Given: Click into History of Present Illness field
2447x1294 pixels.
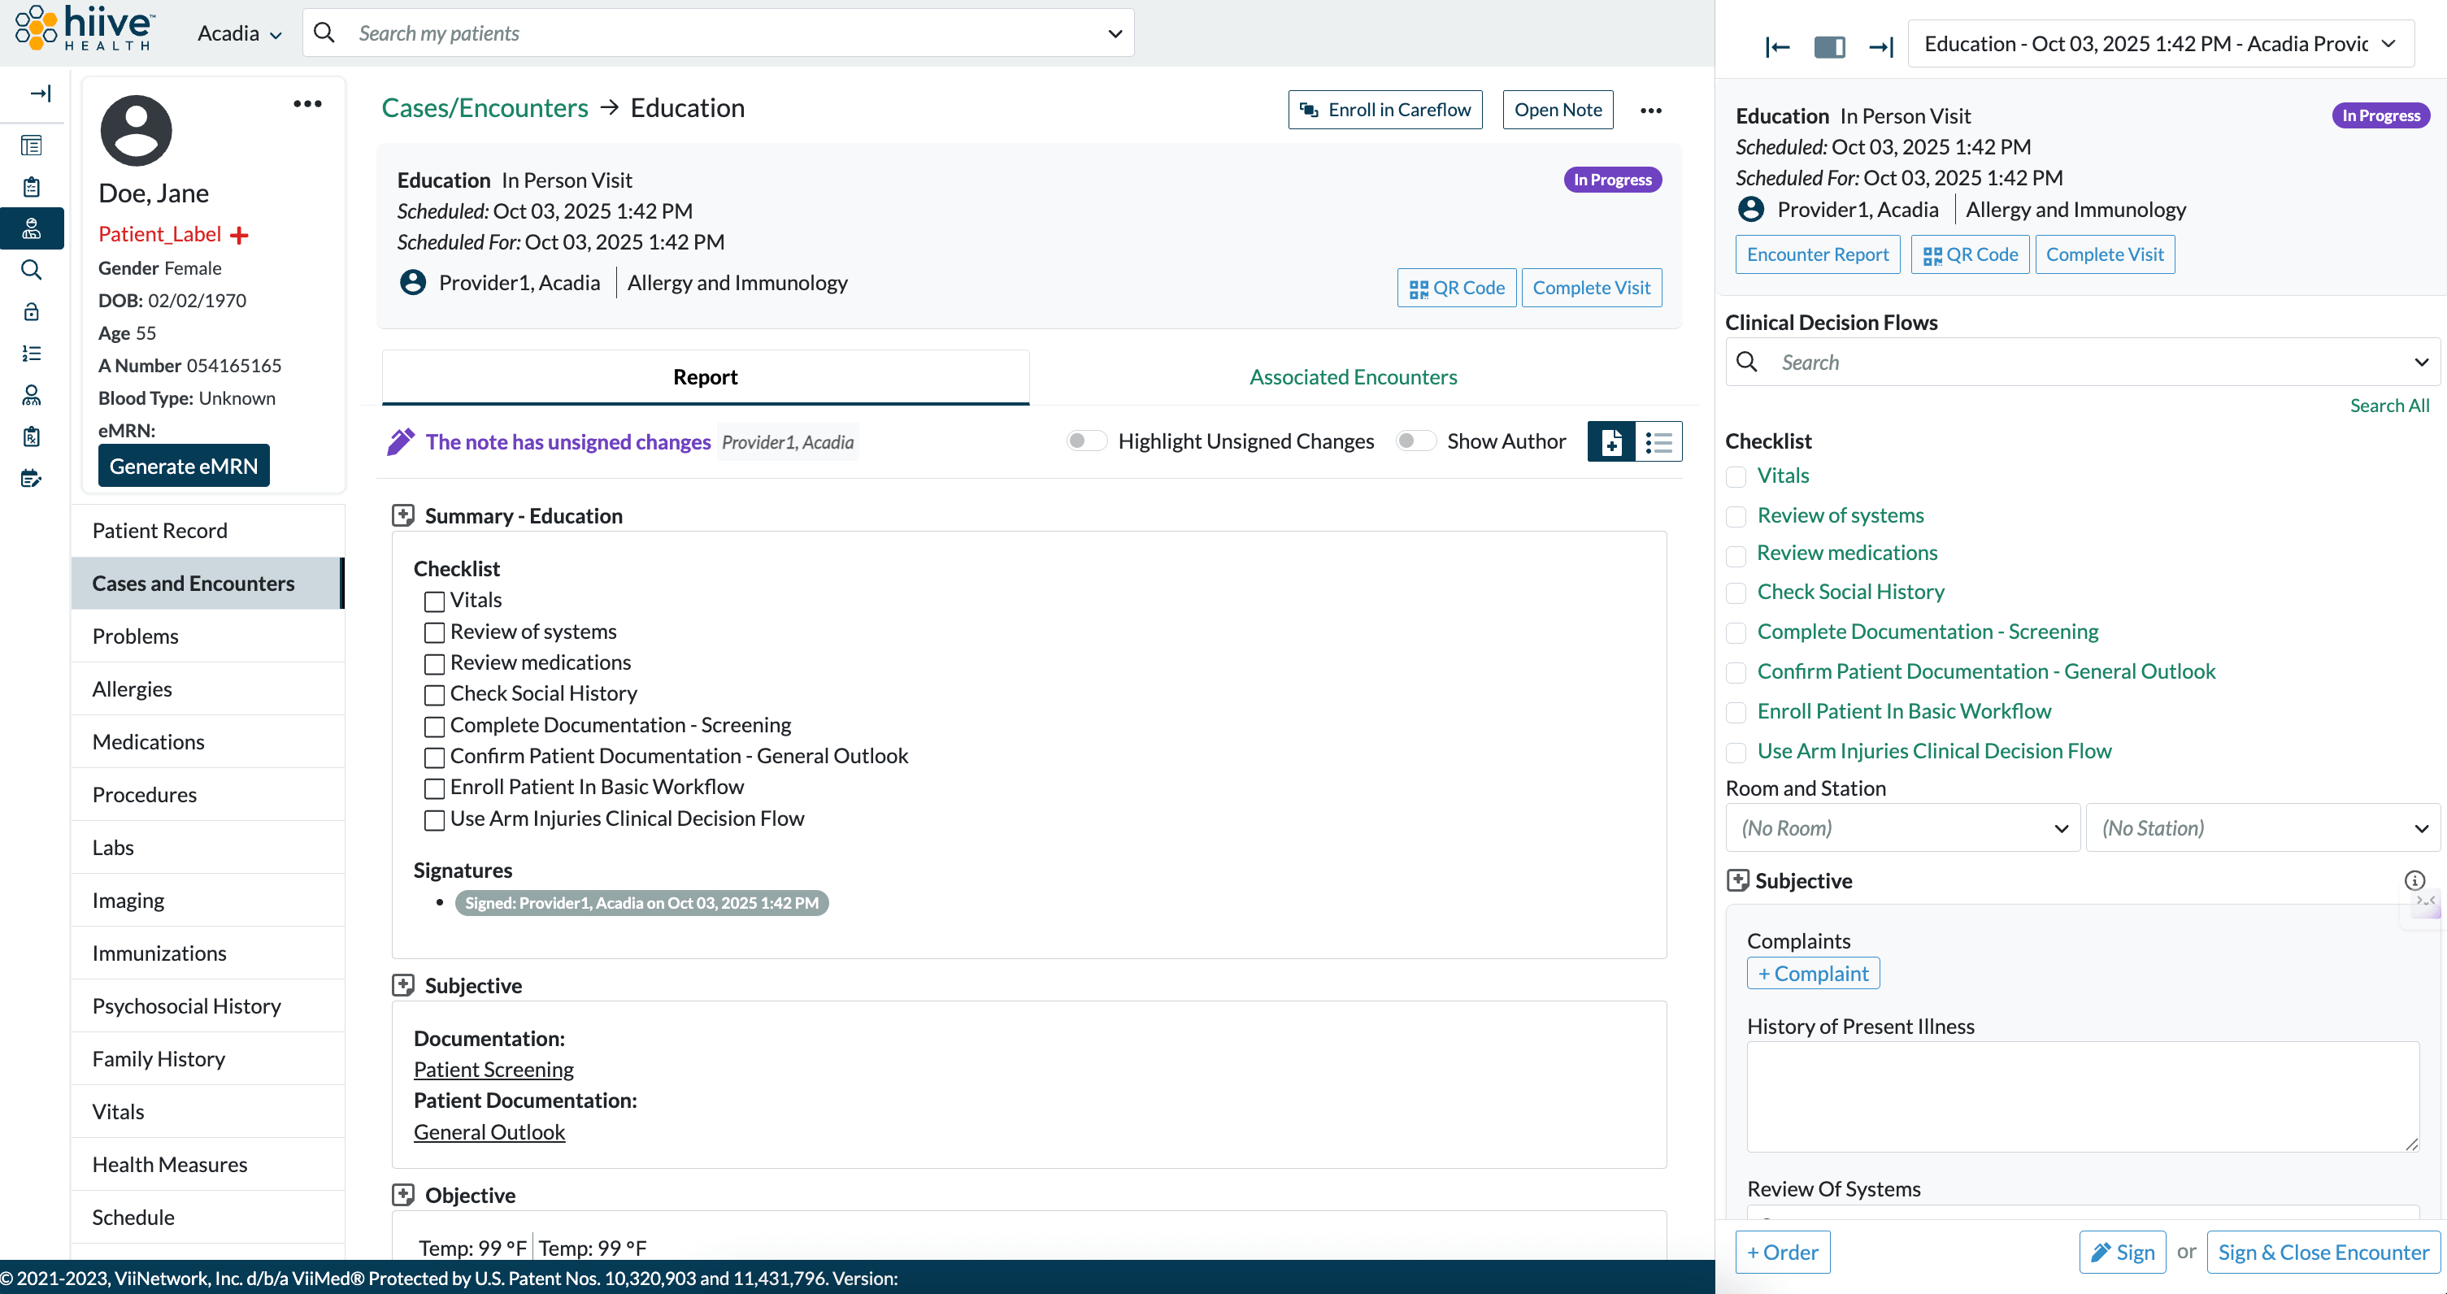Looking at the screenshot, I should pyautogui.click(x=2082, y=1096).
